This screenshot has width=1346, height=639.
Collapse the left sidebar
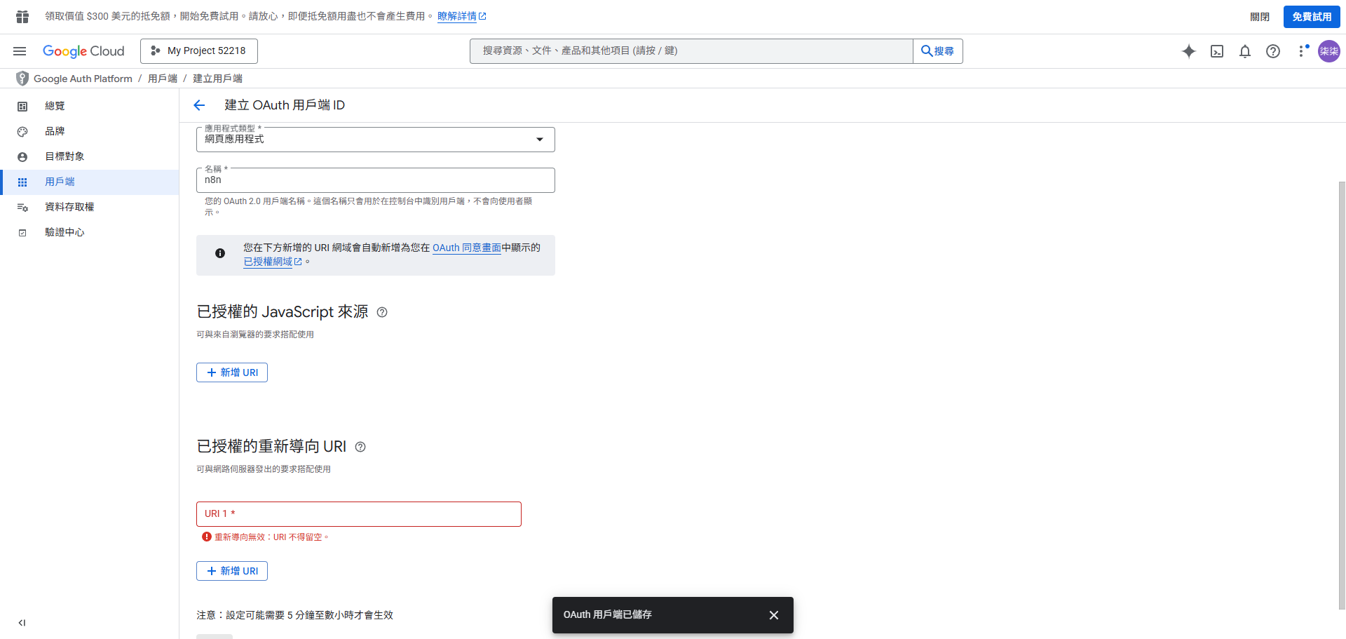(x=21, y=622)
